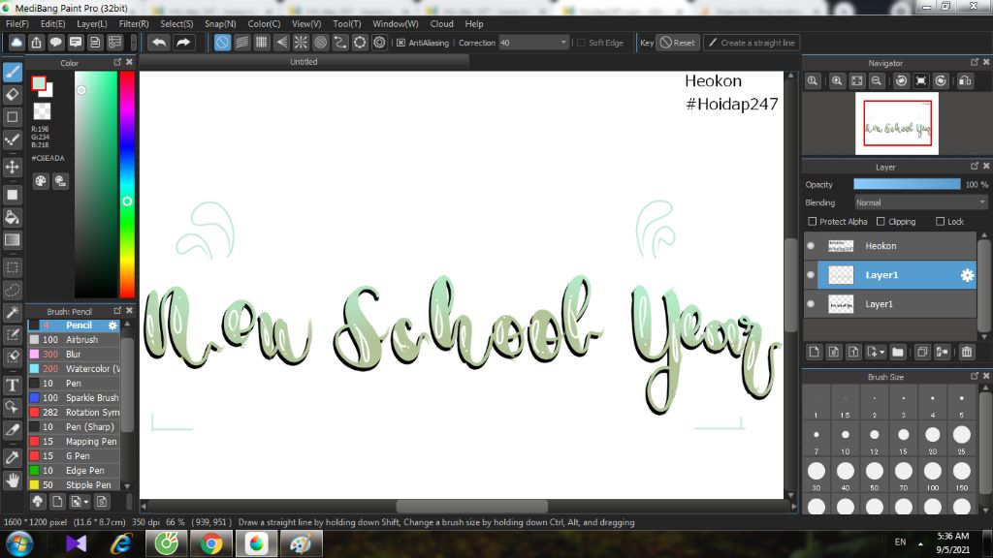
Task: Enable crisscross grid snap
Action: [262, 43]
